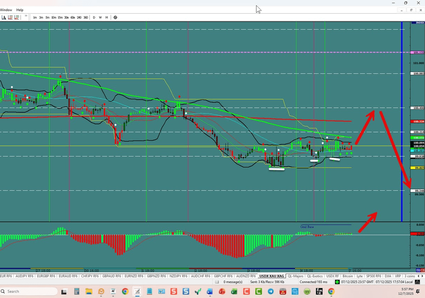Click the right tab-scroll arrow below the tabs
The width and height of the screenshot is (425, 298).
coord(423,276)
